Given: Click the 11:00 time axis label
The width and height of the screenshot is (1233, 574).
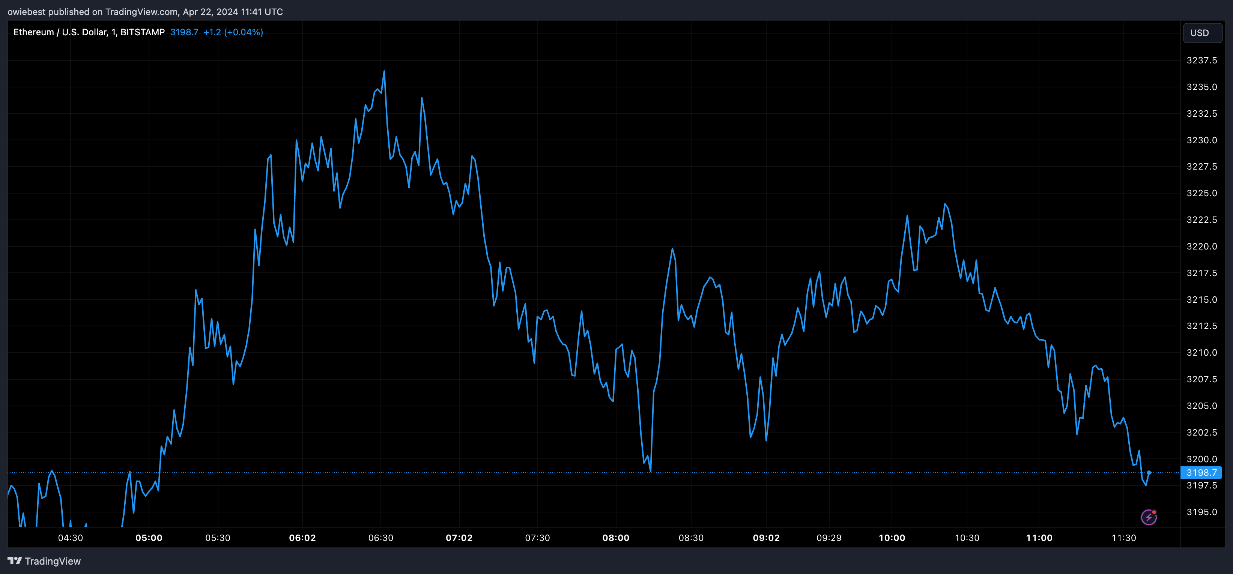Looking at the screenshot, I should pos(1039,538).
